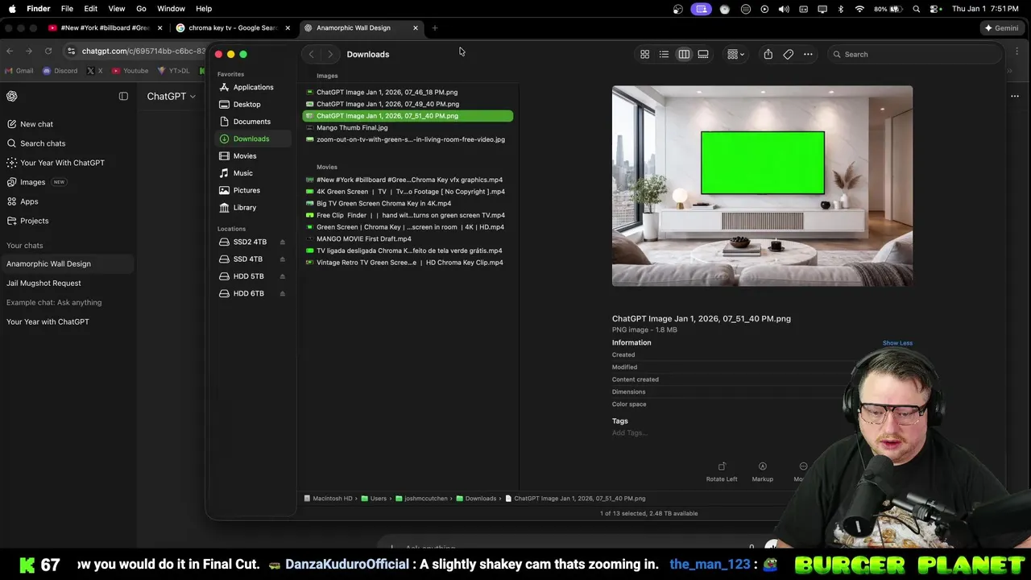Select file ChatGPT Image 07_49_40 PM.png
Screen dimensions: 1031x580
[408, 104]
